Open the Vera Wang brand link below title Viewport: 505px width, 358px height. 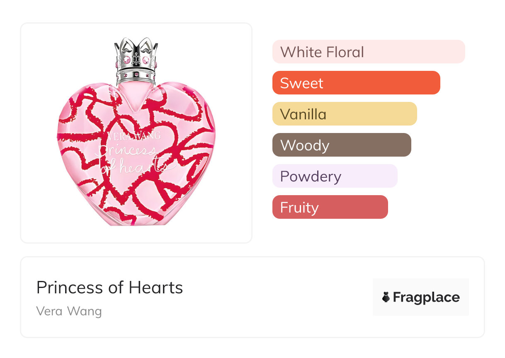click(x=69, y=311)
